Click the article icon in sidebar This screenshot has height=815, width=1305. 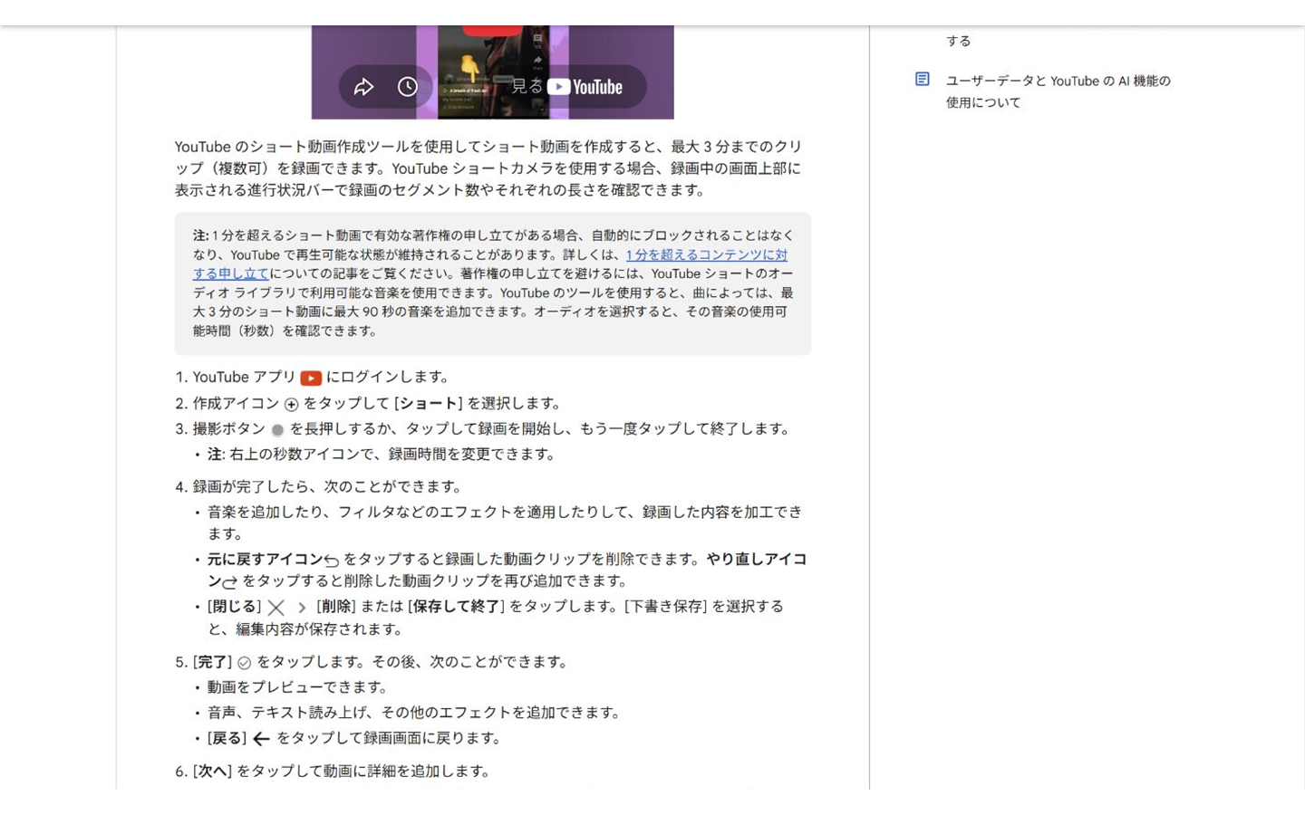(x=923, y=80)
